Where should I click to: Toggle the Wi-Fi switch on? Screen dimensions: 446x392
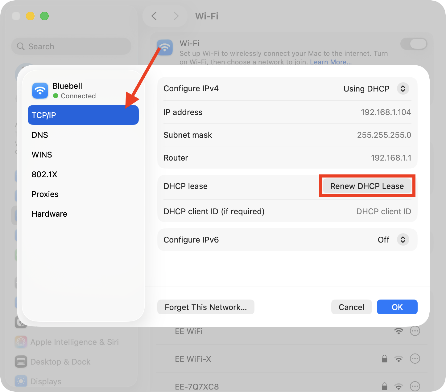tap(413, 44)
